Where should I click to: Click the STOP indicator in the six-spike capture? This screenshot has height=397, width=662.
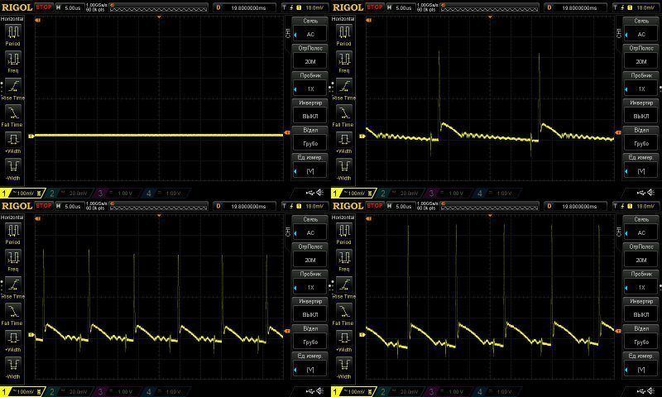44,206
